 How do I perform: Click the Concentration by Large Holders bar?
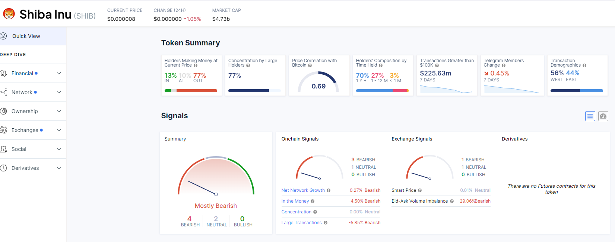(254, 91)
